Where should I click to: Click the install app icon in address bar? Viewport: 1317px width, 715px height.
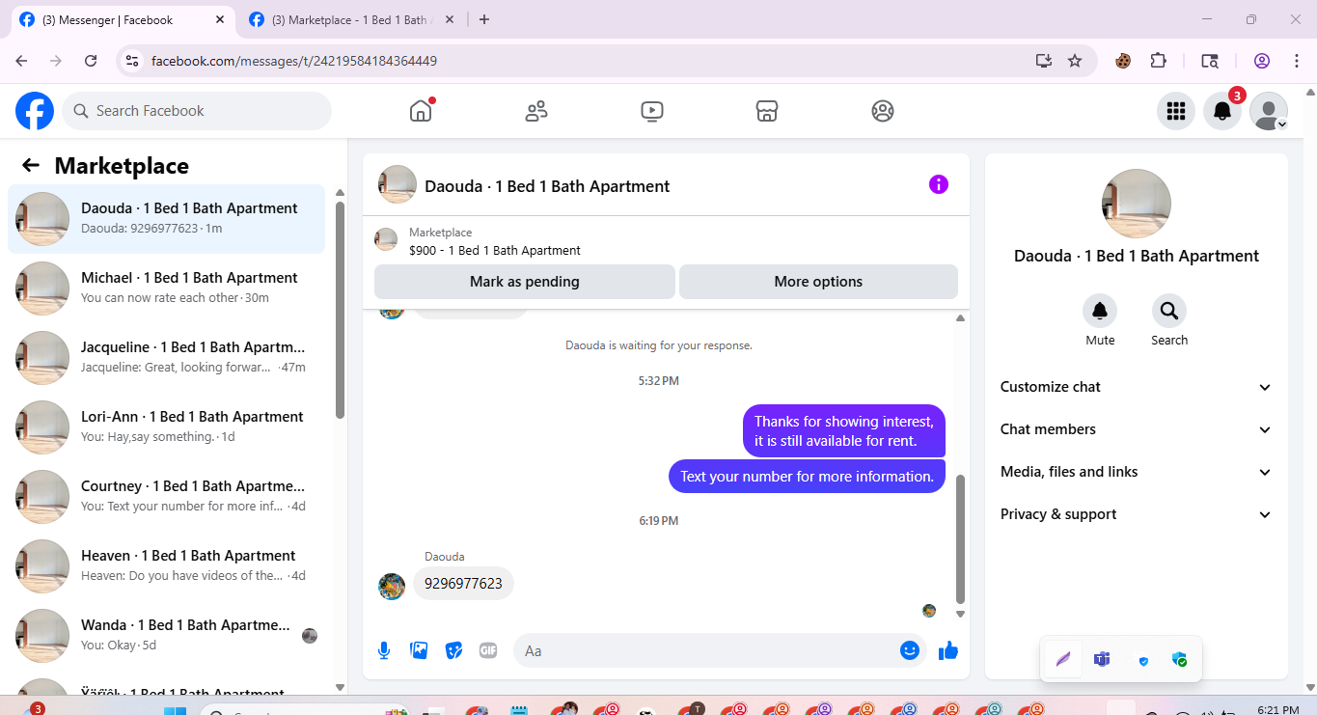[1044, 61]
